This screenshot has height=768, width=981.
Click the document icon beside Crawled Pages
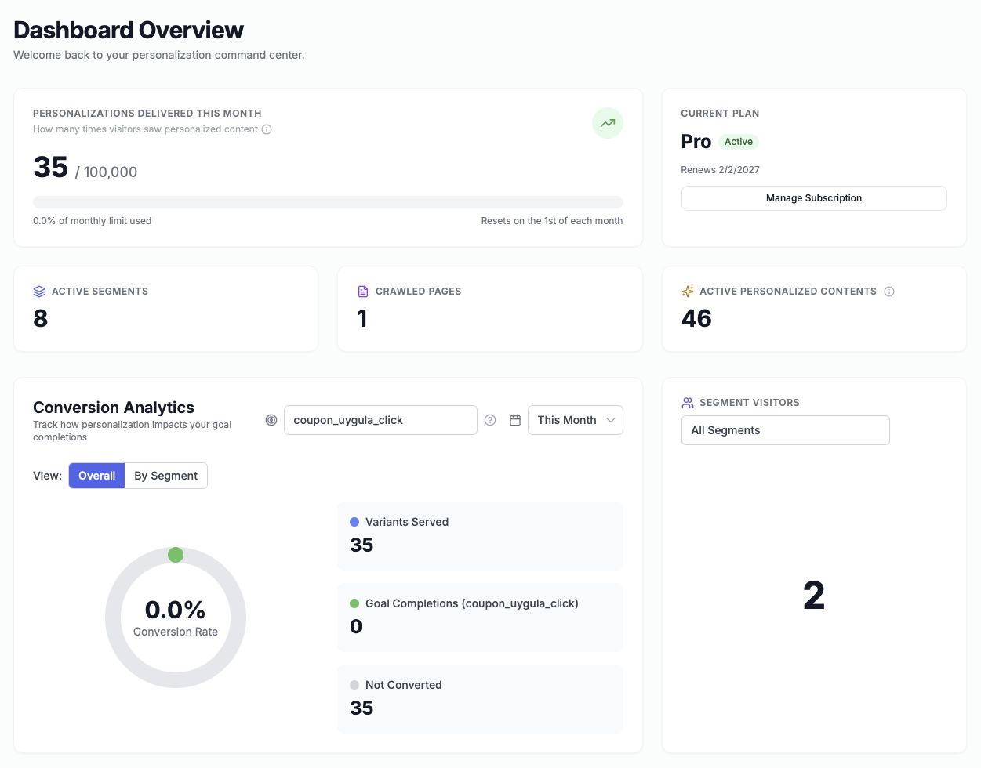point(362,291)
